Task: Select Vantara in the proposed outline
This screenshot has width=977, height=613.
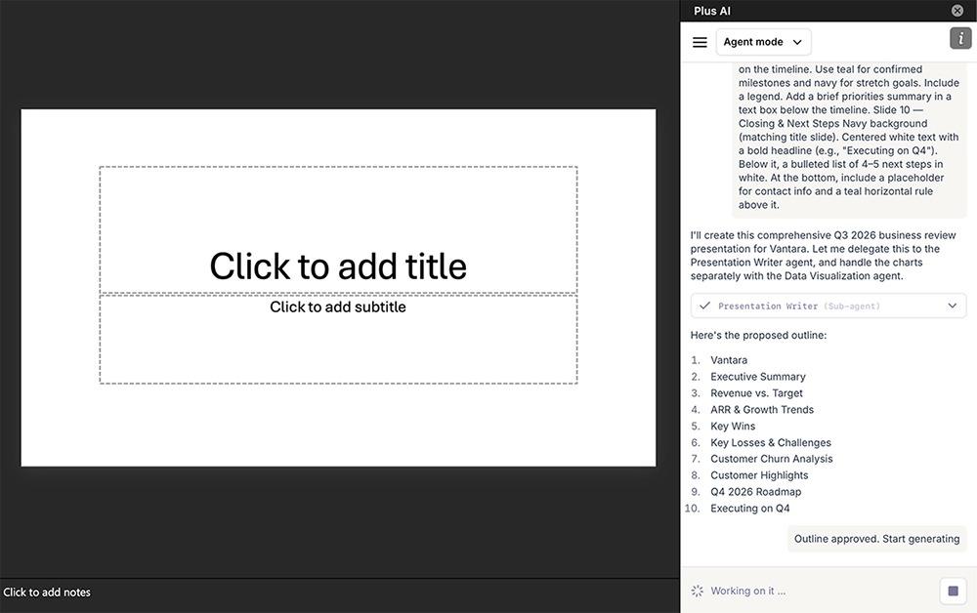Action: [x=729, y=360]
